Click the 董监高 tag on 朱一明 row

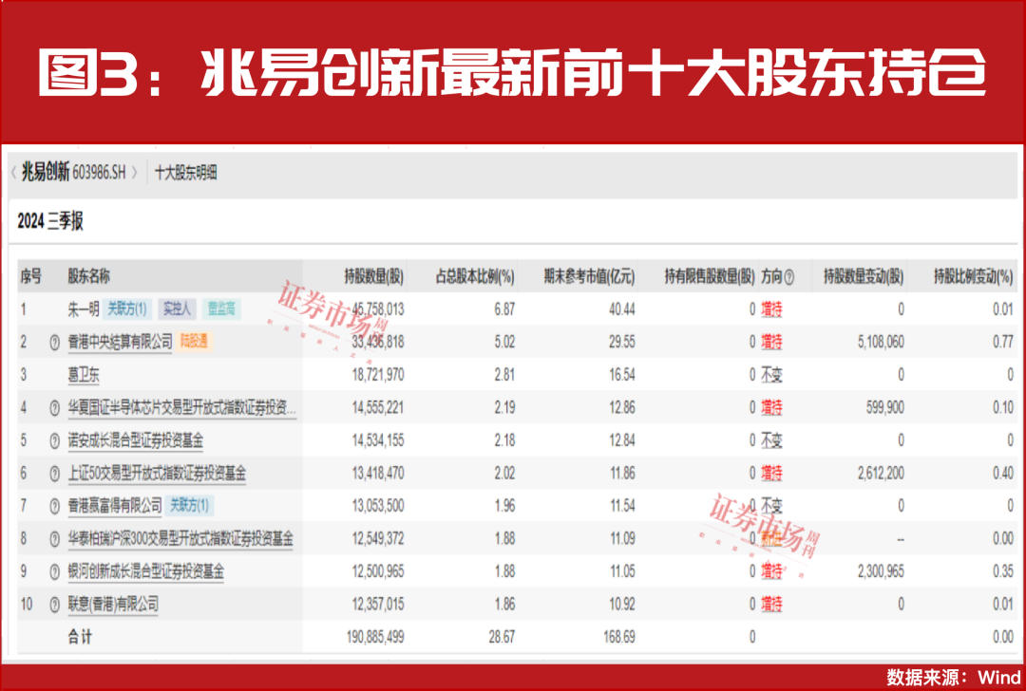pyautogui.click(x=221, y=308)
